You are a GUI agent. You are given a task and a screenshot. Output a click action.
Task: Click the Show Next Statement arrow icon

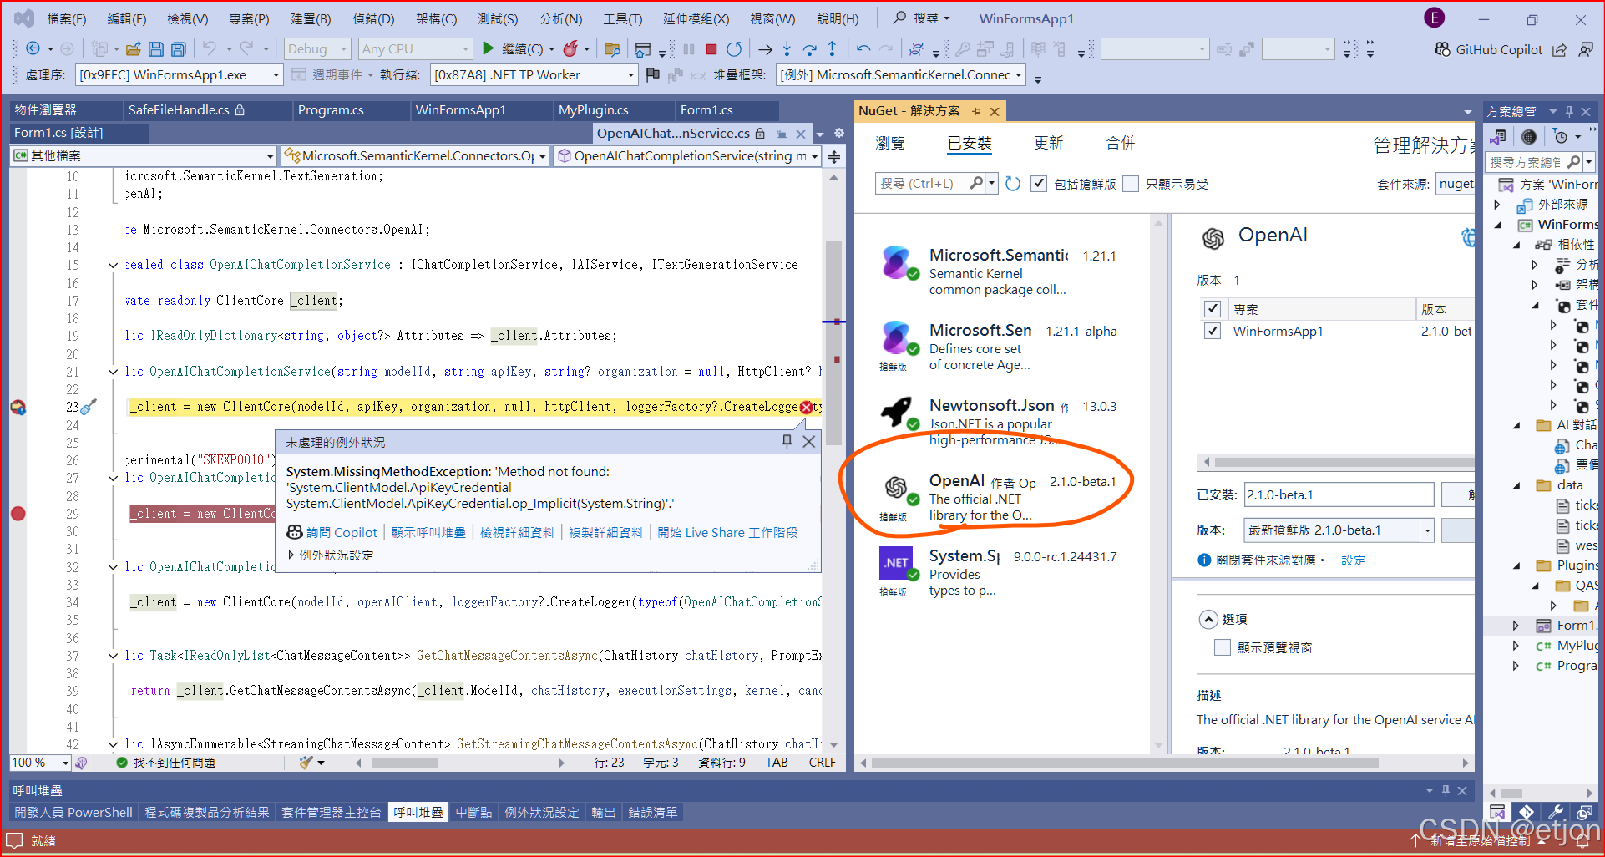(x=765, y=49)
